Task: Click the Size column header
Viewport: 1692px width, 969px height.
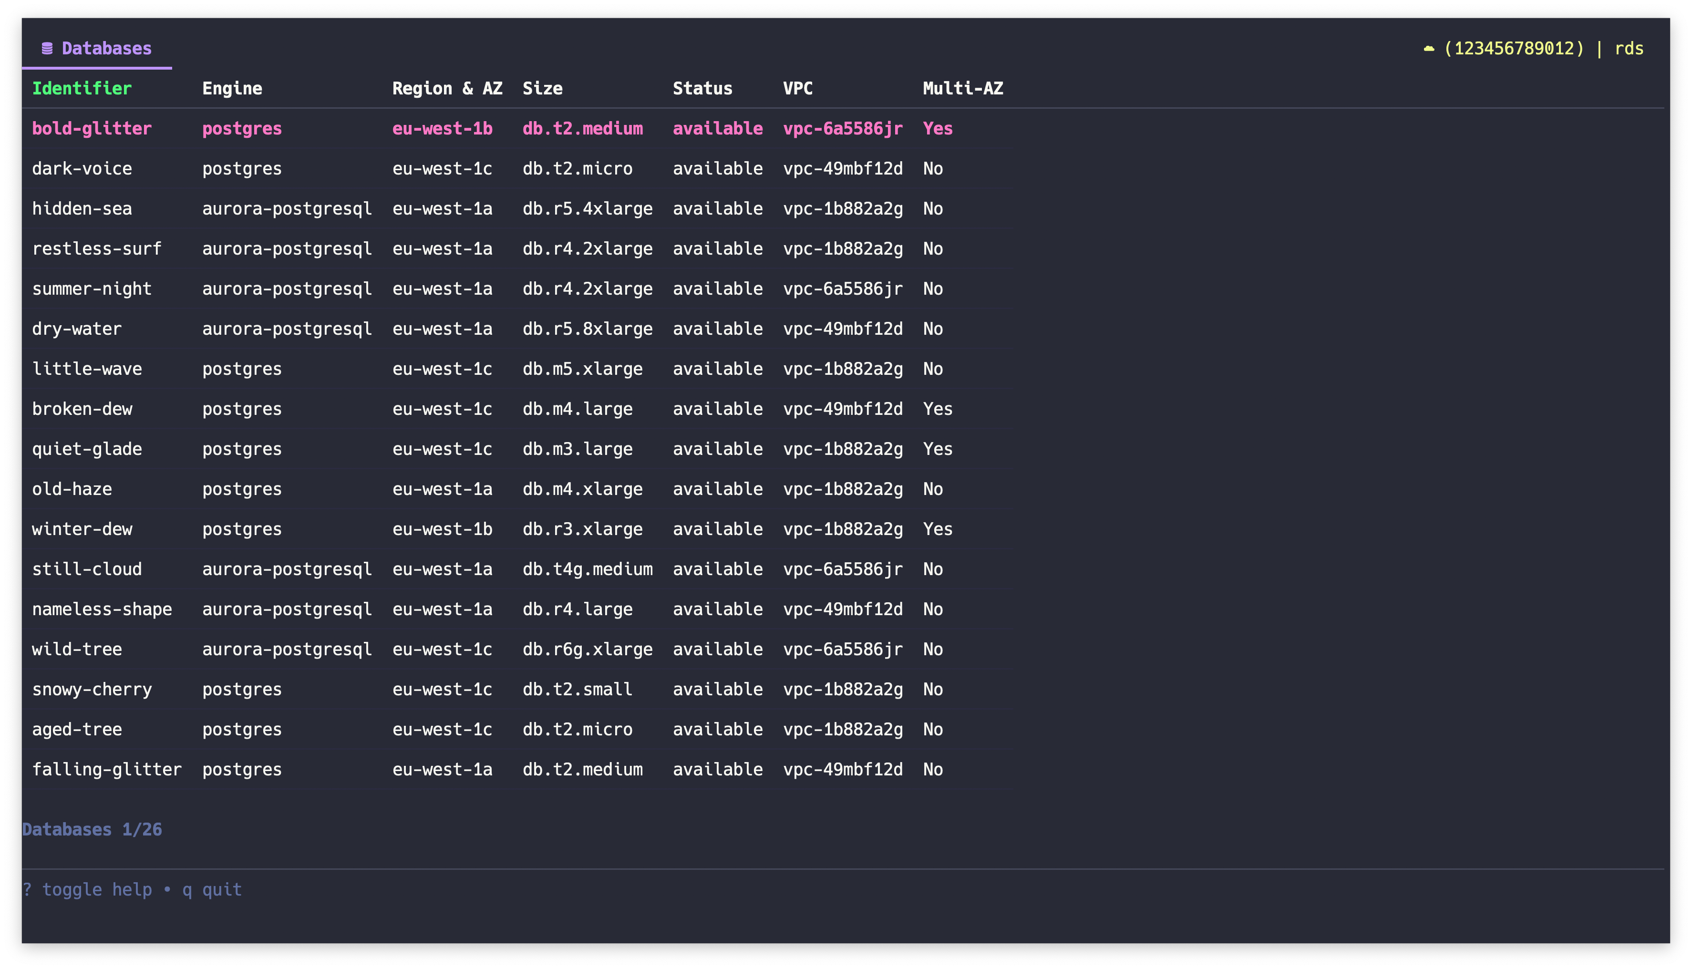Action: tap(542, 89)
